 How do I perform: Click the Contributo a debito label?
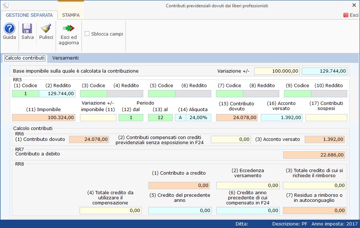(x=38, y=154)
